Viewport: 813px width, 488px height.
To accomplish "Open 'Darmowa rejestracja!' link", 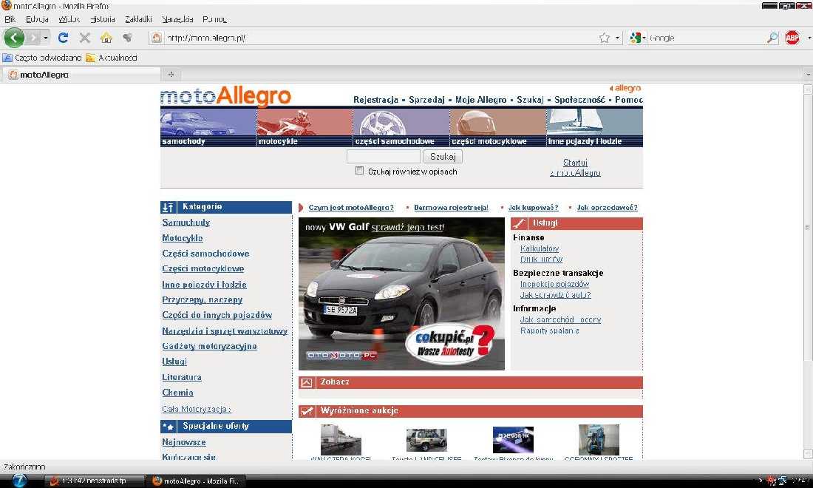I will tap(451, 208).
